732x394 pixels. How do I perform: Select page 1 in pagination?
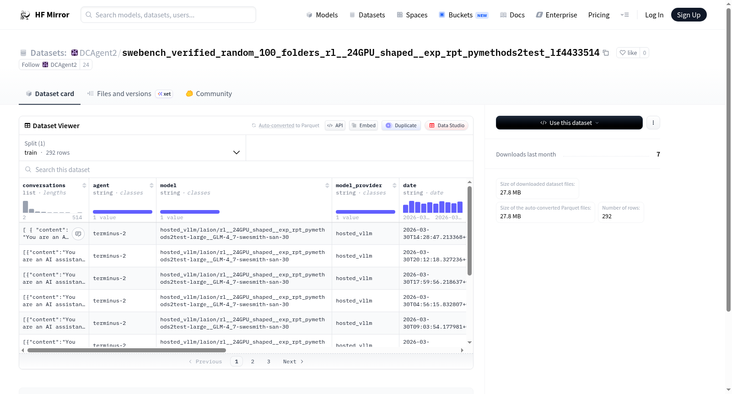click(237, 362)
